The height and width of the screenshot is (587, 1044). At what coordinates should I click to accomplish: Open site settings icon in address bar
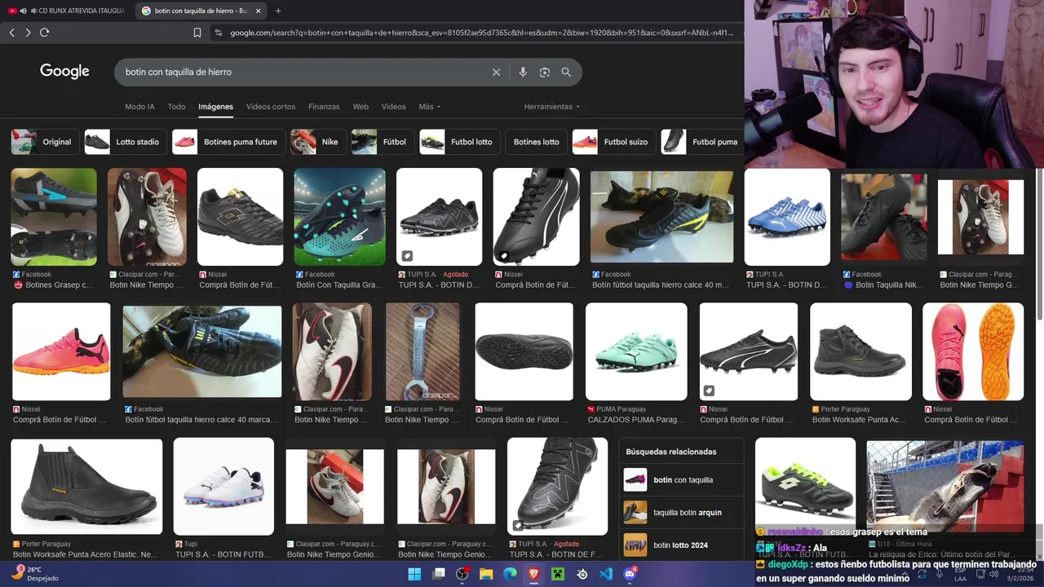[x=218, y=33]
